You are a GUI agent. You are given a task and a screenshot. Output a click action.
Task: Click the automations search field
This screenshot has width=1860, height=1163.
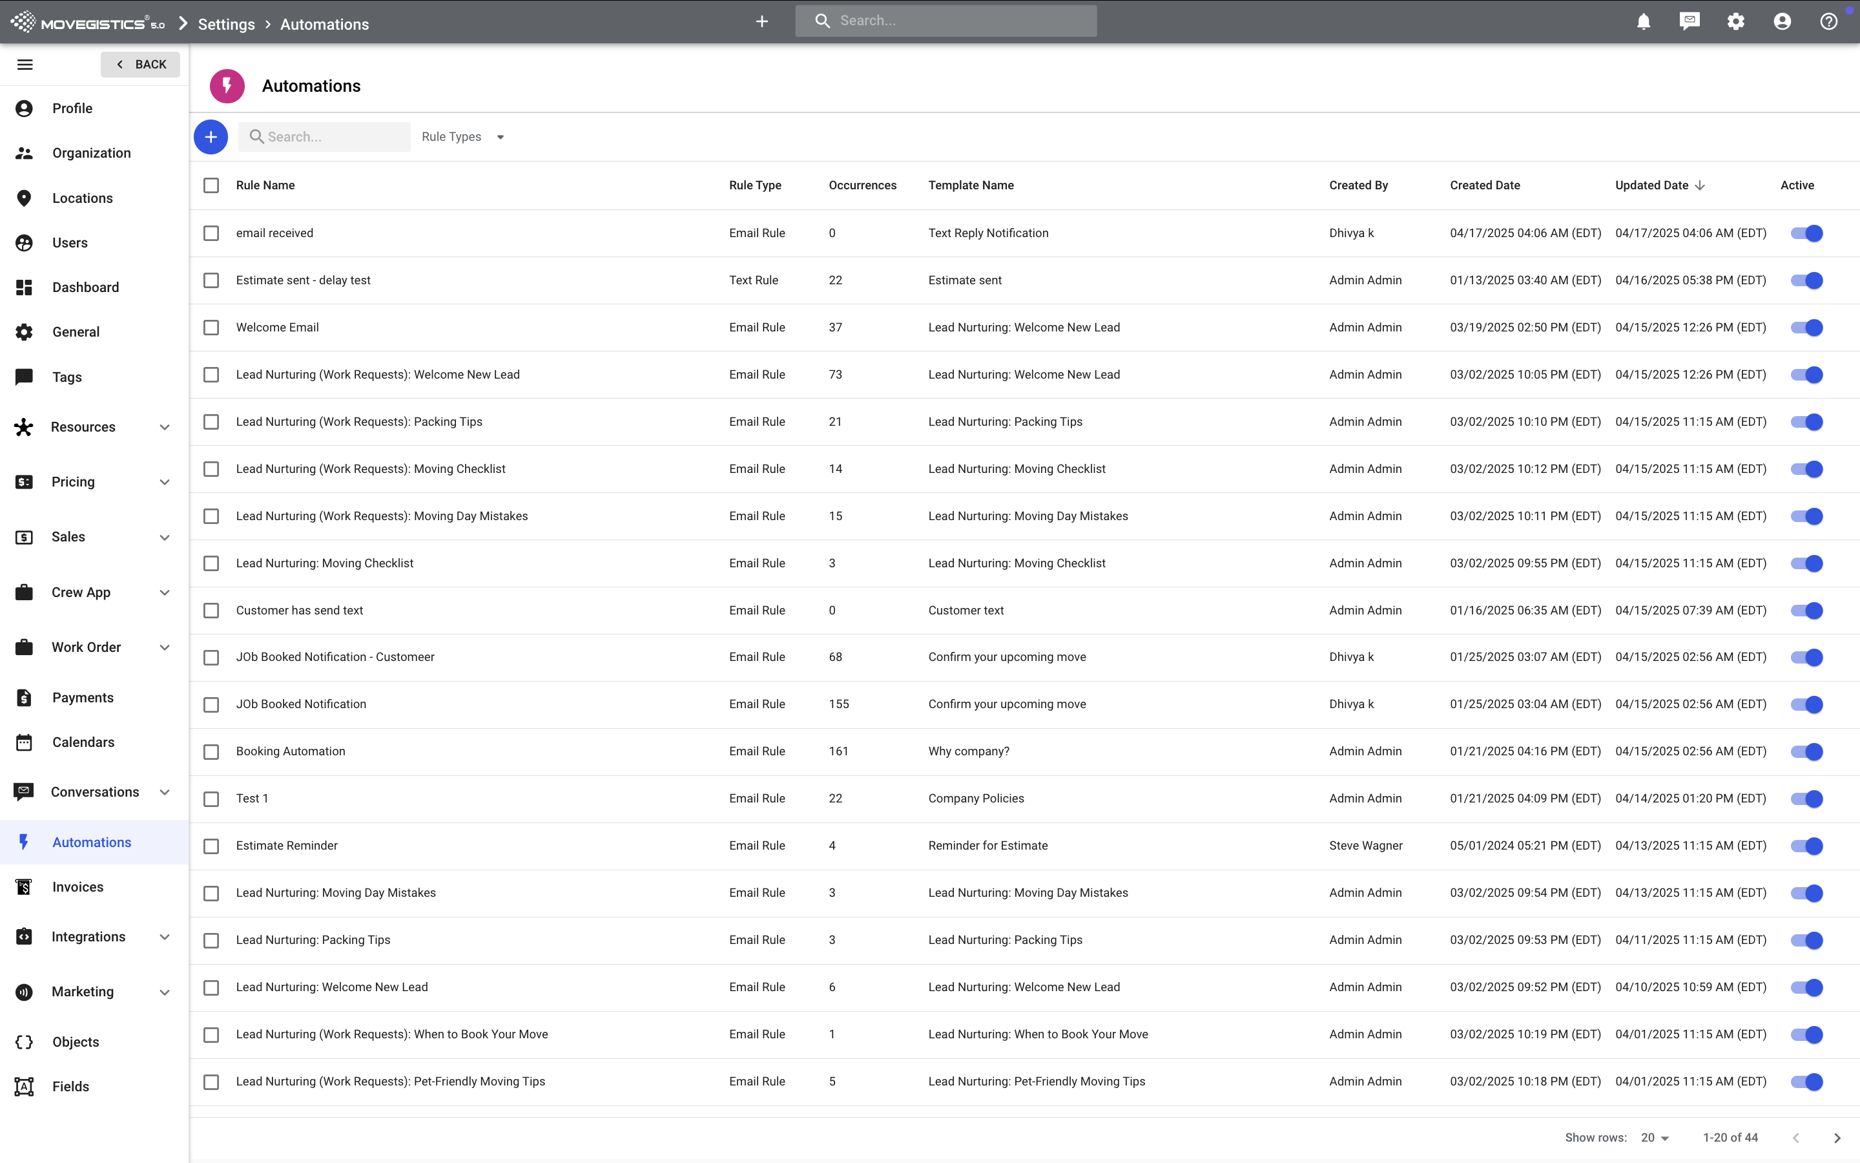332,137
